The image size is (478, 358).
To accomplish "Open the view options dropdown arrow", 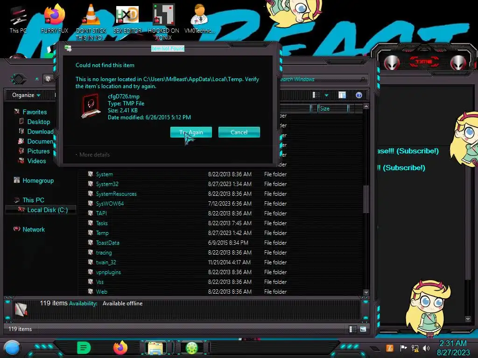I will pyautogui.click(x=326, y=95).
